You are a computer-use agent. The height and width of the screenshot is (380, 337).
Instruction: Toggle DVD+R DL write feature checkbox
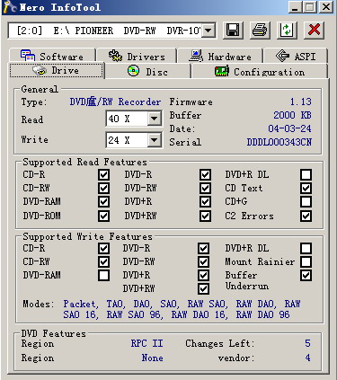(x=306, y=248)
